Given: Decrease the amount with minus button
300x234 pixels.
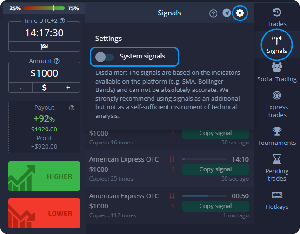Looking at the screenshot, I should [20, 88].
